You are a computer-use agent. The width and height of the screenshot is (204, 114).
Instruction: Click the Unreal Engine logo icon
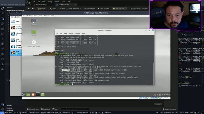29,3
